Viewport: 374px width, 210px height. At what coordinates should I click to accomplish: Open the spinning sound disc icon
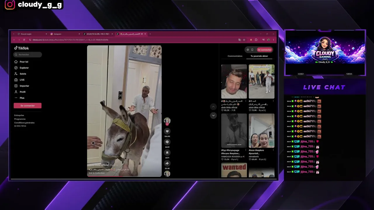[x=167, y=174]
